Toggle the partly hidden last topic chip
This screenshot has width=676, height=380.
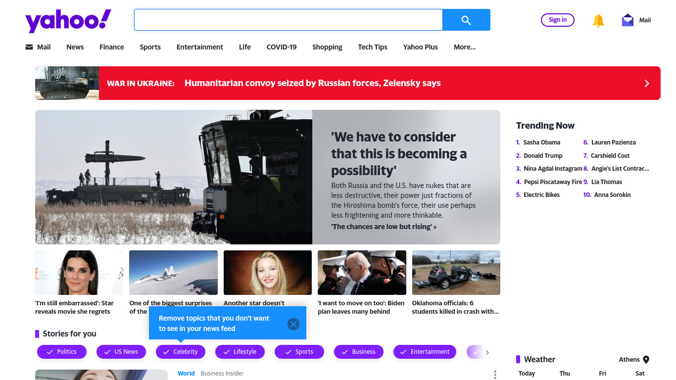pyautogui.click(x=475, y=352)
